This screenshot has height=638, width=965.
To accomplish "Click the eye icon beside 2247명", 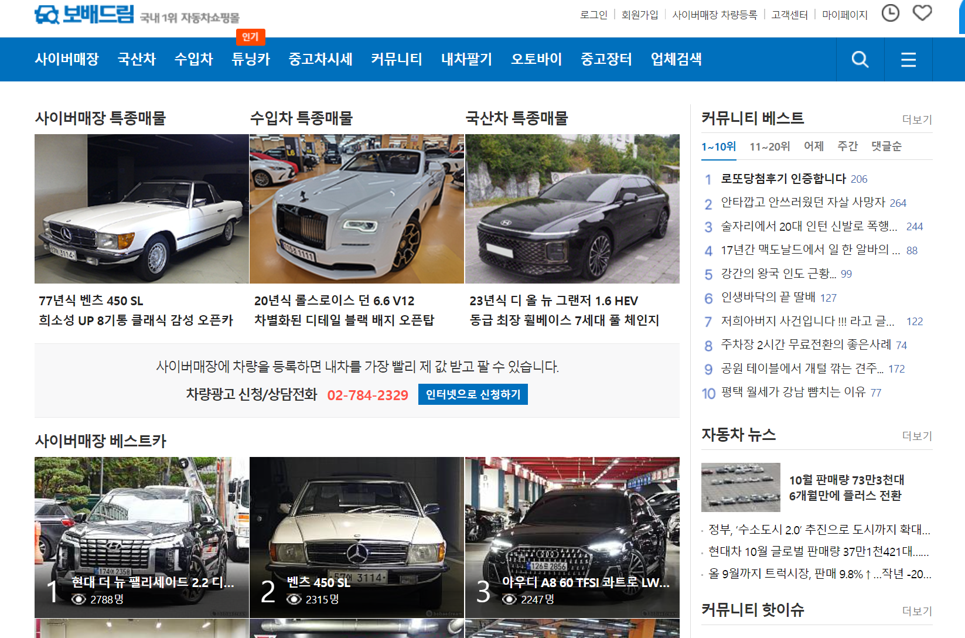I will (510, 599).
